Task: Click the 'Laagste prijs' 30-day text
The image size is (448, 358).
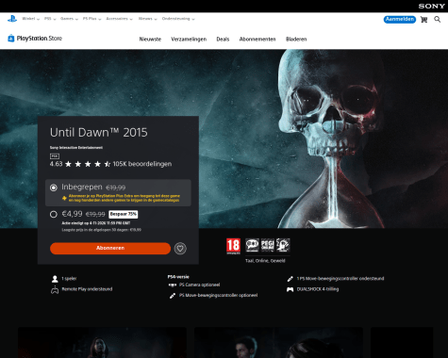Action: [101, 230]
